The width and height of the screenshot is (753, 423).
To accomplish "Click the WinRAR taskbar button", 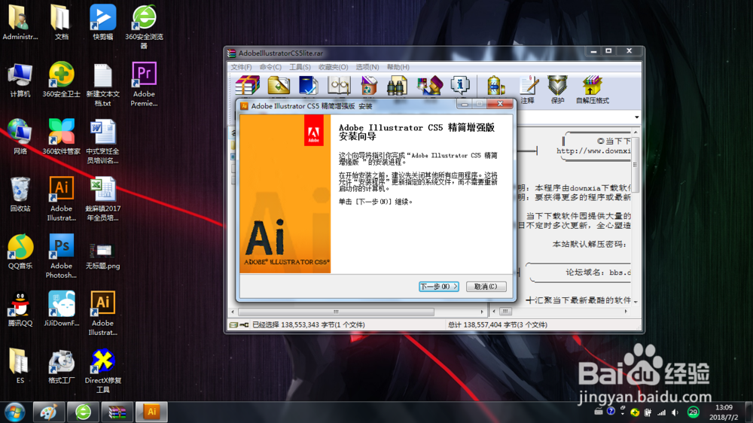I will [x=117, y=412].
